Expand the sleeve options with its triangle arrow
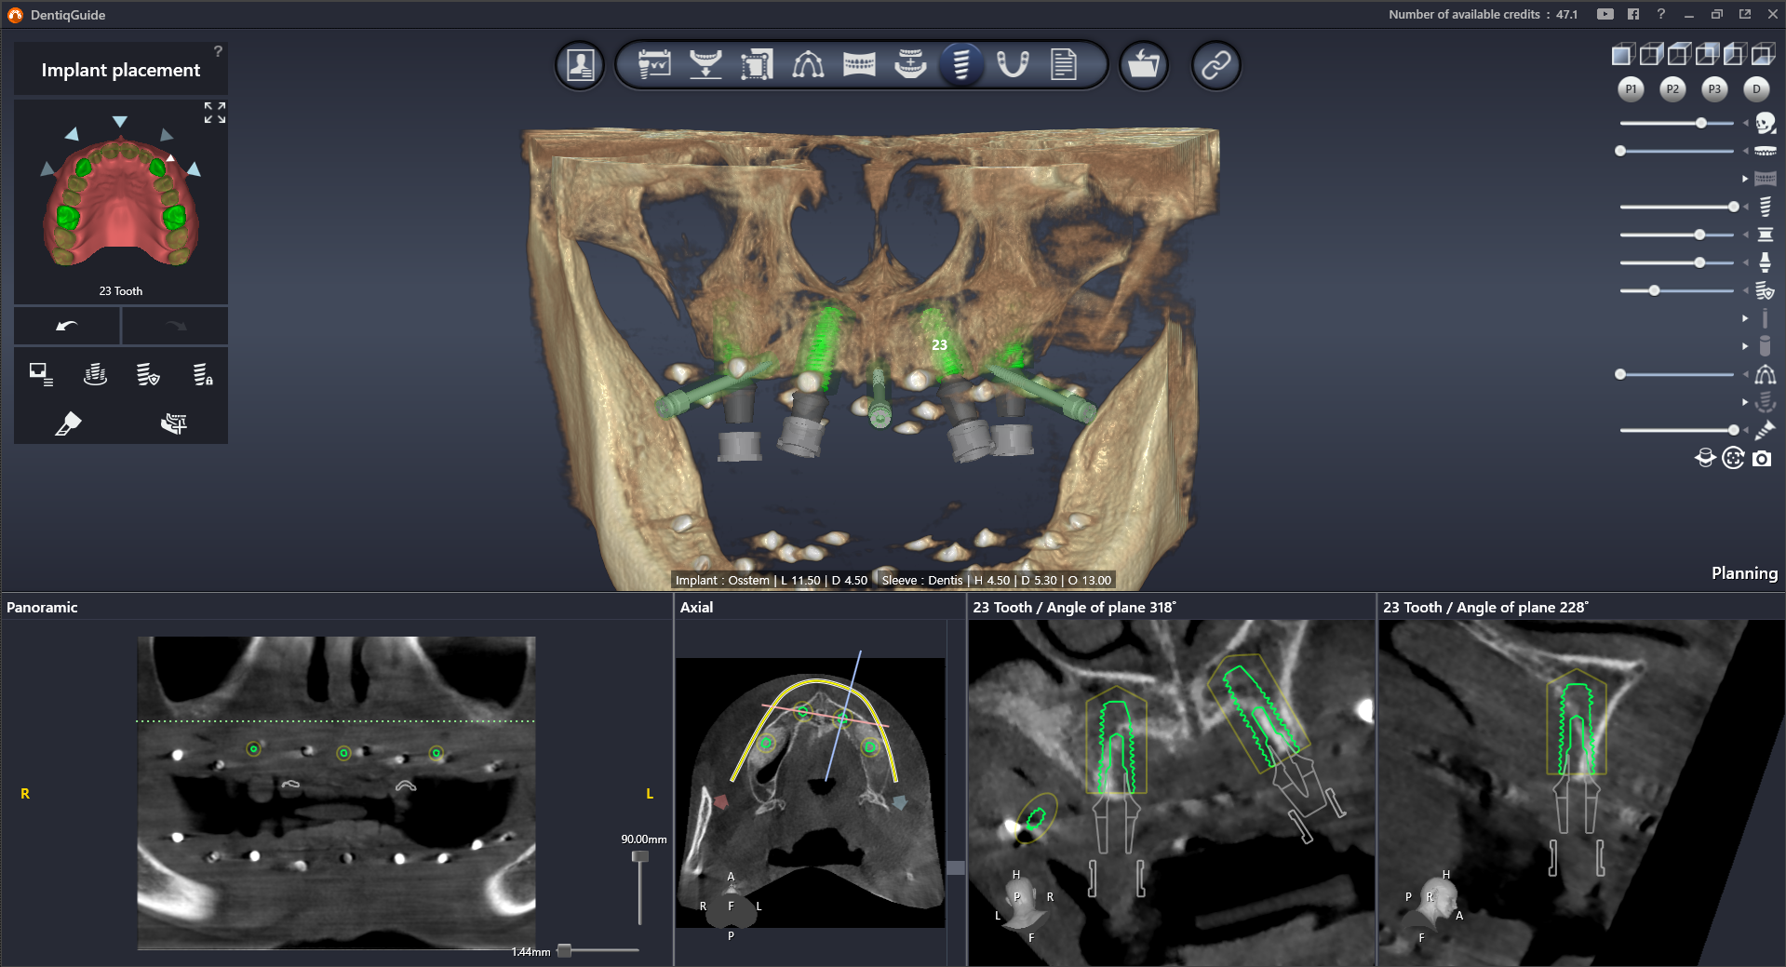Image resolution: width=1786 pixels, height=967 pixels. point(1746,346)
